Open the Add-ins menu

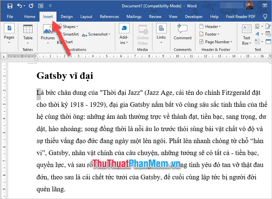pyautogui.click(x=124, y=34)
